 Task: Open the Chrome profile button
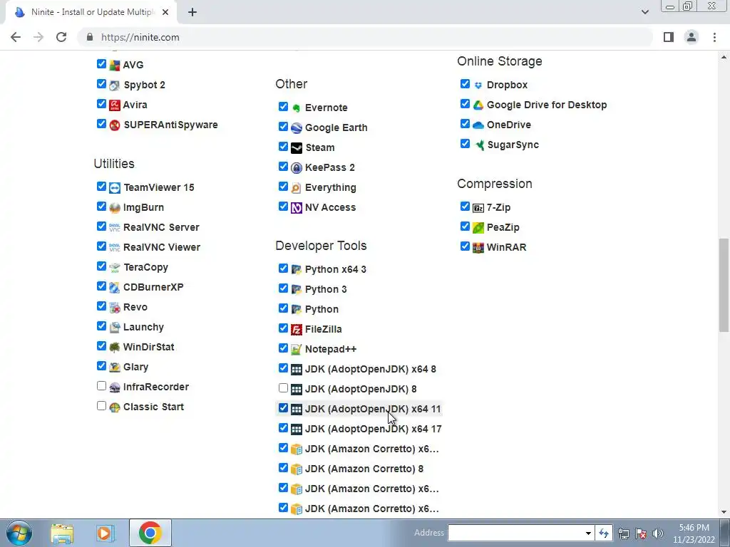(x=692, y=37)
